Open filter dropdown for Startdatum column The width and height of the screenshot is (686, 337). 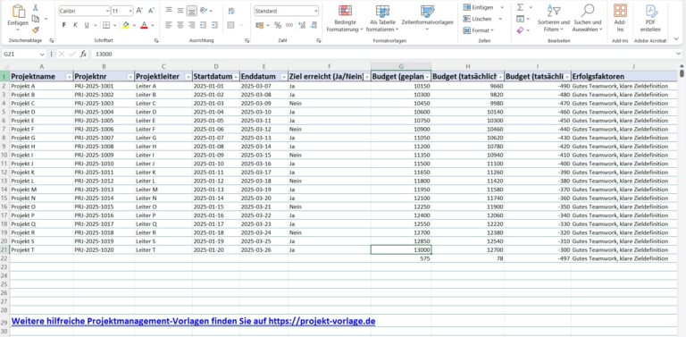point(236,77)
